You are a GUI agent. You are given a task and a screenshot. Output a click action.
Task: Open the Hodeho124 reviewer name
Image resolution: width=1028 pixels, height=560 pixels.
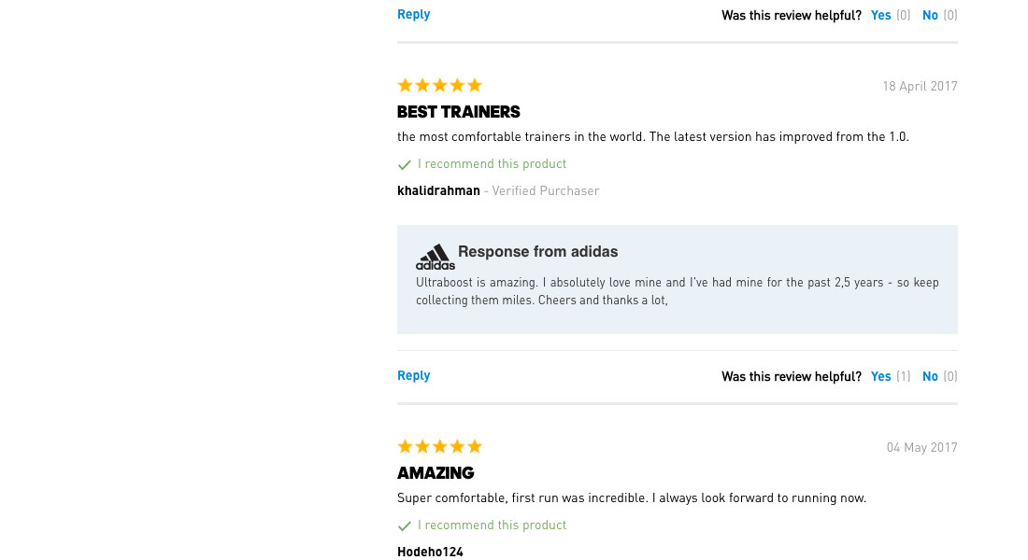[430, 552]
